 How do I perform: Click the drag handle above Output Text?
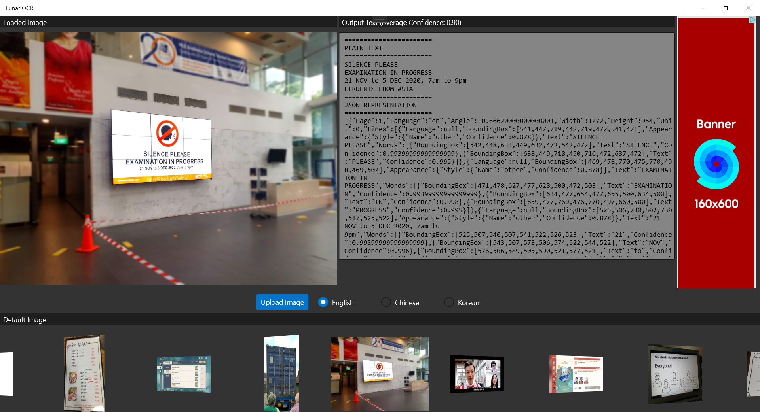point(379,19)
